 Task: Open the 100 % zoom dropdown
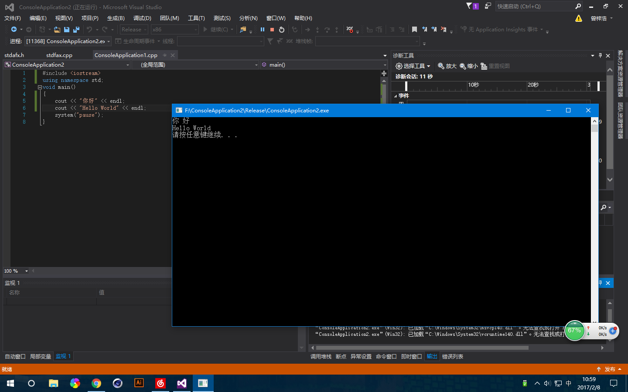click(x=16, y=271)
